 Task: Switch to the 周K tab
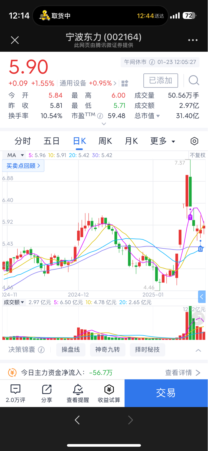(105, 141)
